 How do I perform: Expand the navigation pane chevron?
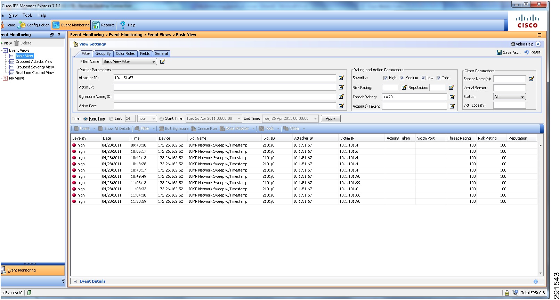click(63, 280)
